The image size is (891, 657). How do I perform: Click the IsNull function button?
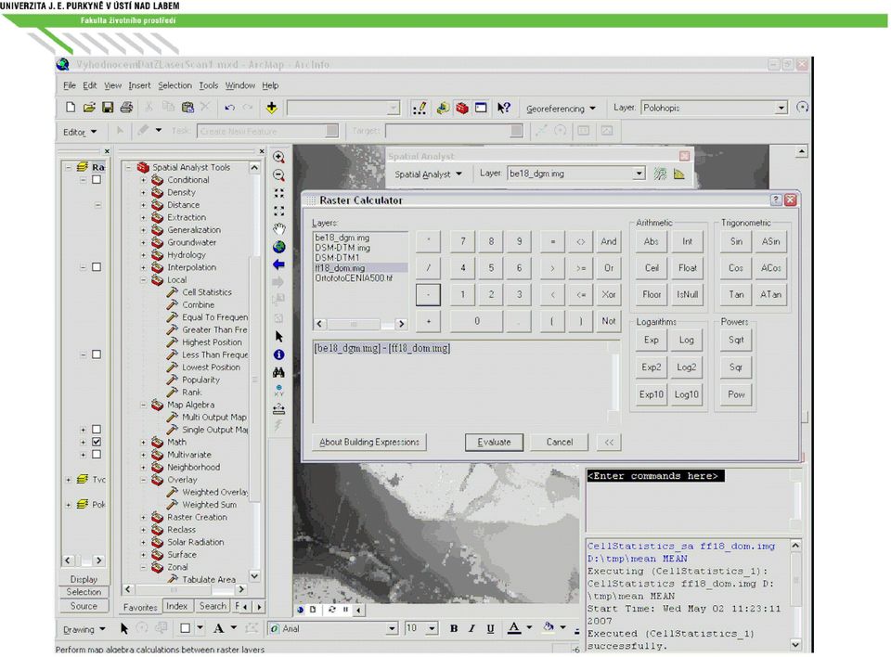[x=687, y=294]
